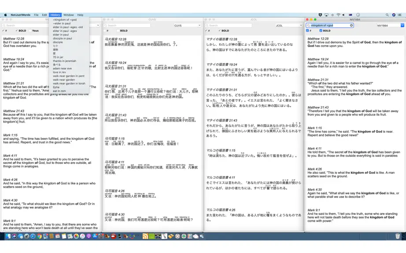Close the History menu
Viewport: 406px width, 253px height.
(x=55, y=15)
